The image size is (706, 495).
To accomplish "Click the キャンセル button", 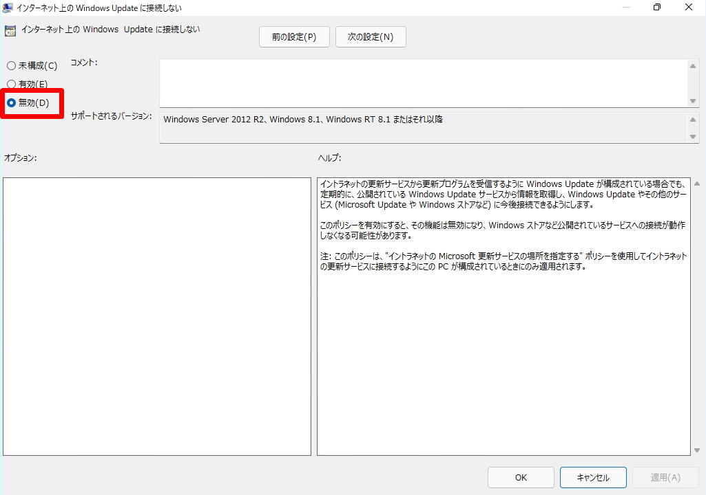I will (x=593, y=477).
